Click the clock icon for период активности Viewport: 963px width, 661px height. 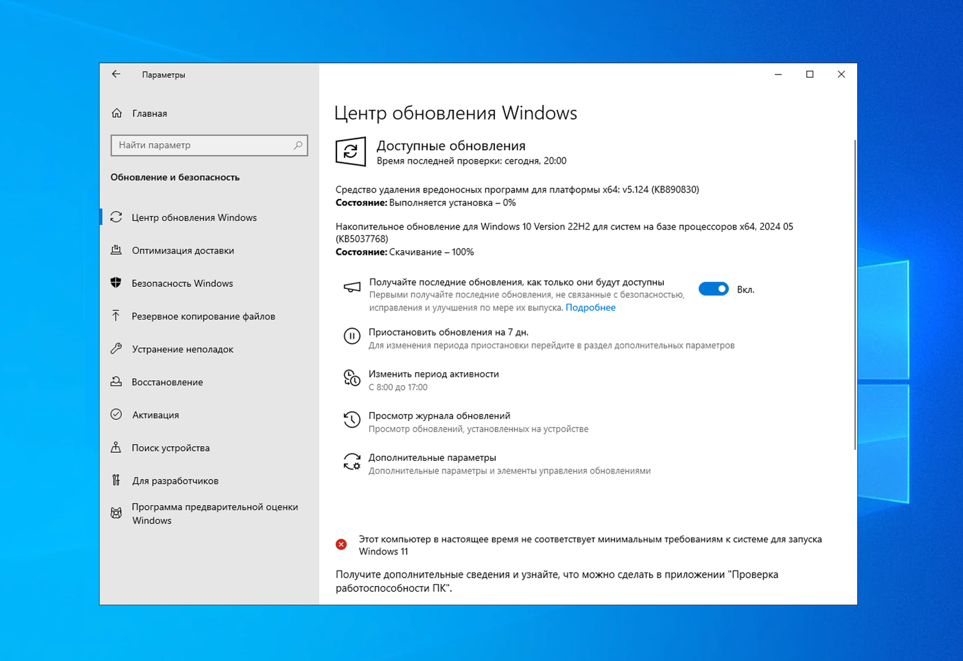(x=352, y=378)
